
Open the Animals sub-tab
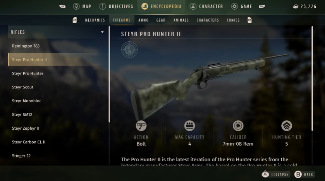tap(181, 20)
